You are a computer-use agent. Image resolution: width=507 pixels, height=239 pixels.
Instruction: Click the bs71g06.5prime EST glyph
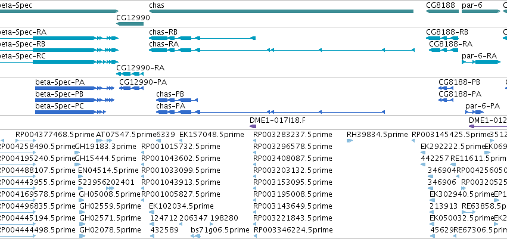click(x=195, y=236)
